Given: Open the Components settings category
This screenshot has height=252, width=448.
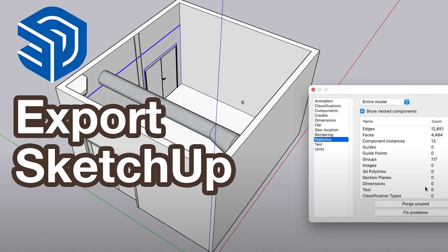Looking at the screenshot, I should pyautogui.click(x=326, y=111).
